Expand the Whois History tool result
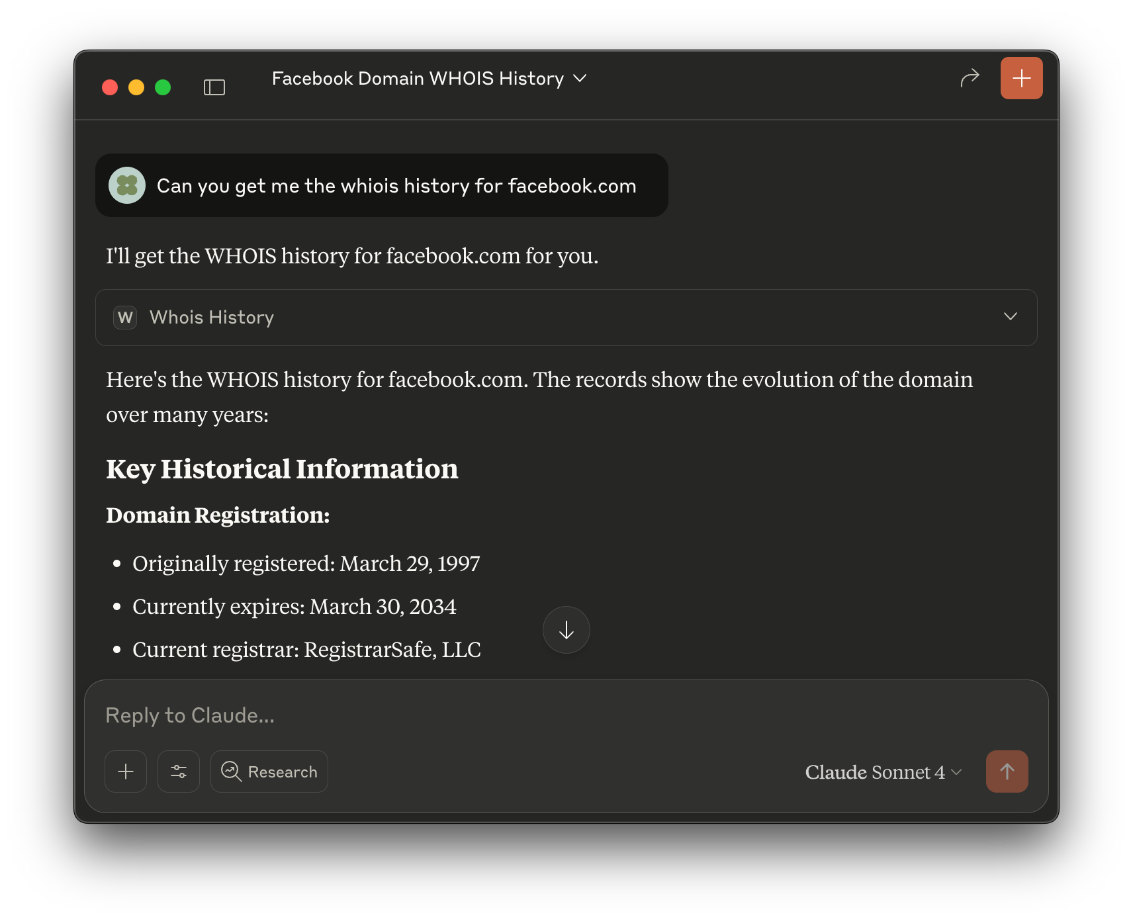The image size is (1133, 921). click(x=1011, y=317)
